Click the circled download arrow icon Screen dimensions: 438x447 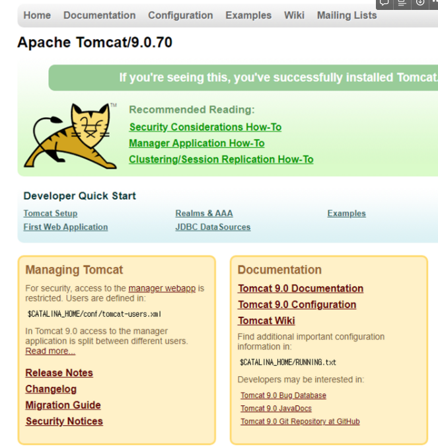tap(420, 3)
